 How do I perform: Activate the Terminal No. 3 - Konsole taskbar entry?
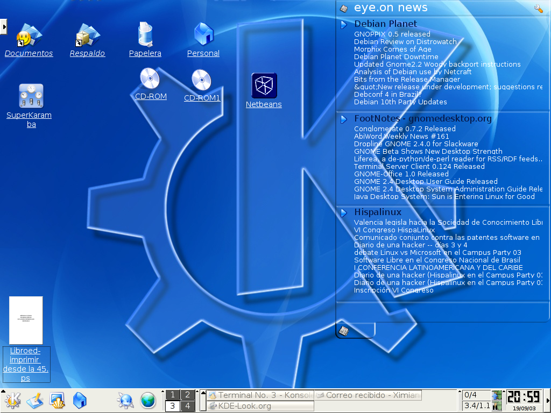coord(260,395)
